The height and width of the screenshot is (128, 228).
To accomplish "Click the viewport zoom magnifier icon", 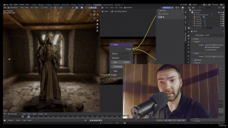I will pyautogui.click(x=97, y=21).
